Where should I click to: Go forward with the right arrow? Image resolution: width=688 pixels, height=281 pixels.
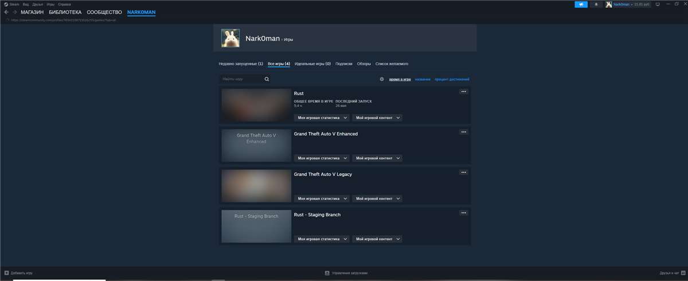(x=14, y=12)
